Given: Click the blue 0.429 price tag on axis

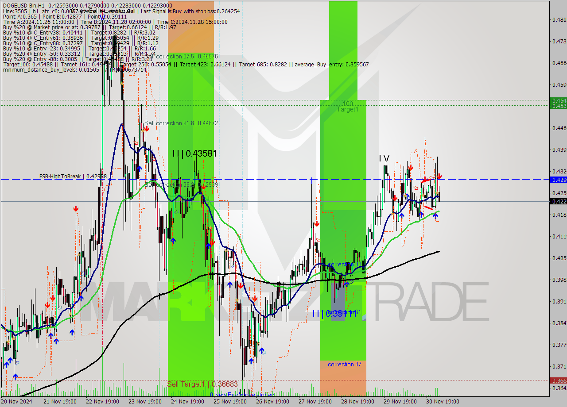Looking at the screenshot, I should point(558,180).
